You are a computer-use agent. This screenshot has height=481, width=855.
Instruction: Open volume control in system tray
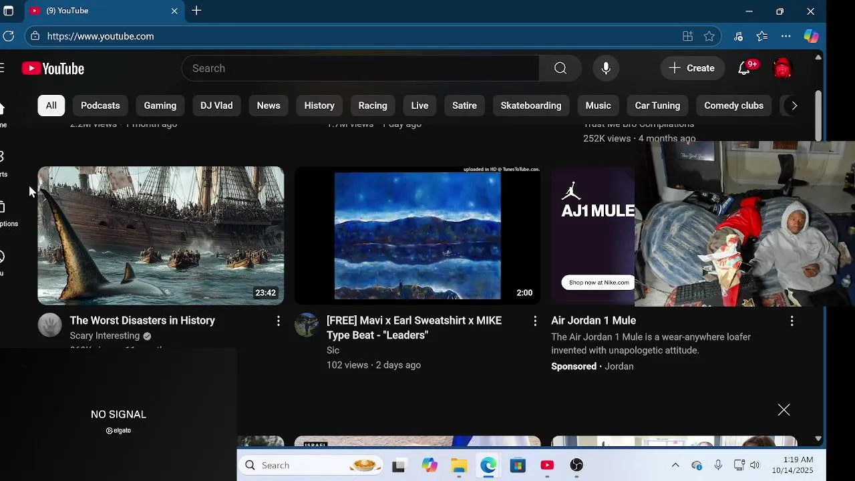tap(755, 465)
